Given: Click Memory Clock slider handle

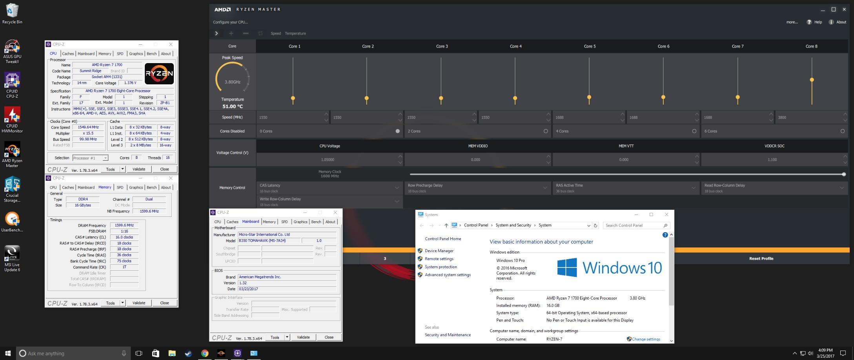Looking at the screenshot, I should (x=843, y=174).
